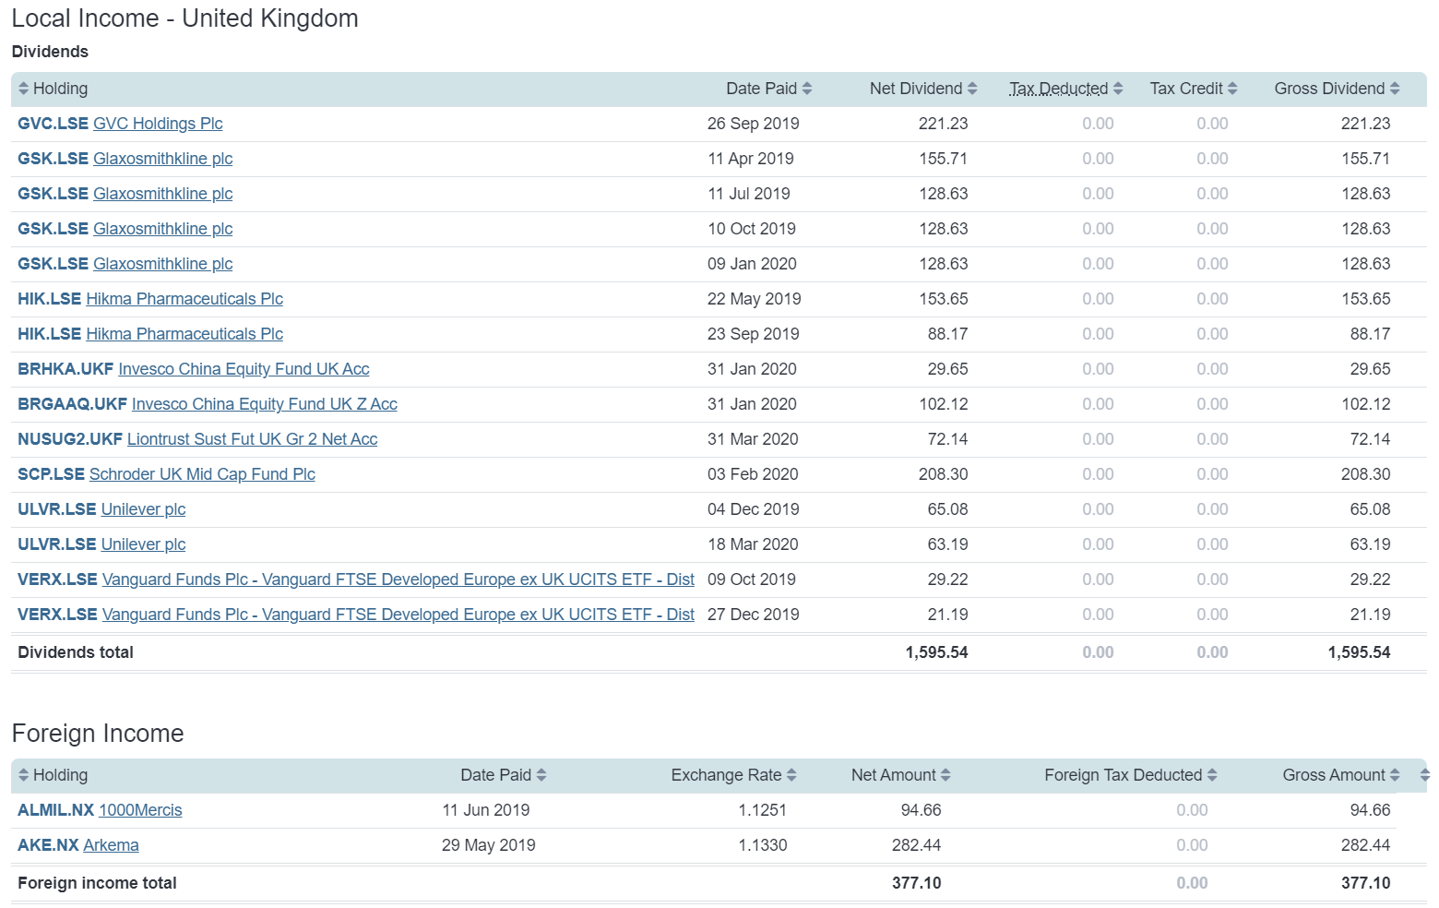Click Net Dividend total 1,595.54
Image resolution: width=1439 pixels, height=908 pixels.
[x=937, y=652]
